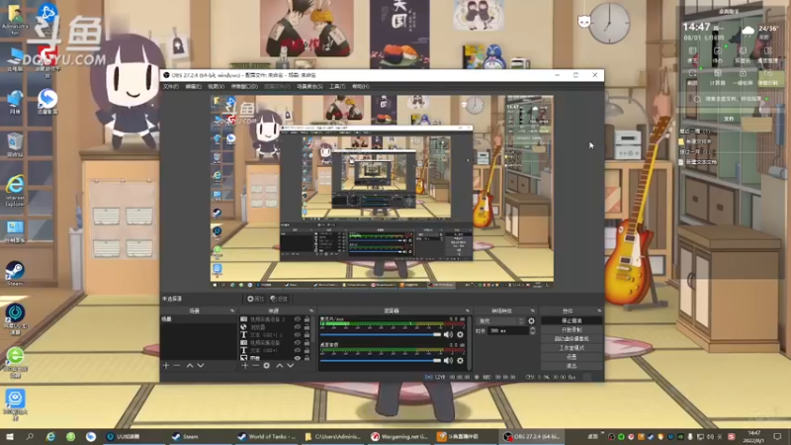This screenshot has height=445, width=791.
Task: Launch Internet Explorer from the taskbar
Action: point(50,437)
